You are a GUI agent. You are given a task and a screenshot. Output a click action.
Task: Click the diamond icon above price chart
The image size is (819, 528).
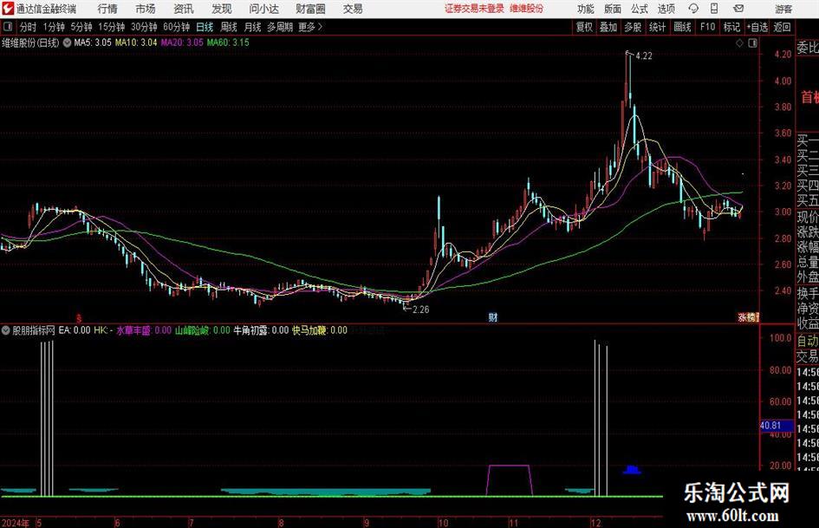pos(739,43)
